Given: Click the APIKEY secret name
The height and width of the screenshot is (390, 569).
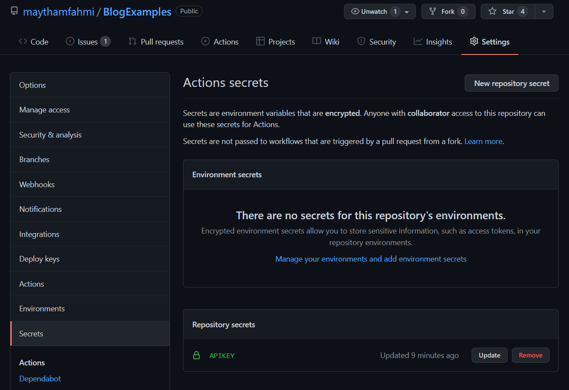Looking at the screenshot, I should (x=222, y=355).
